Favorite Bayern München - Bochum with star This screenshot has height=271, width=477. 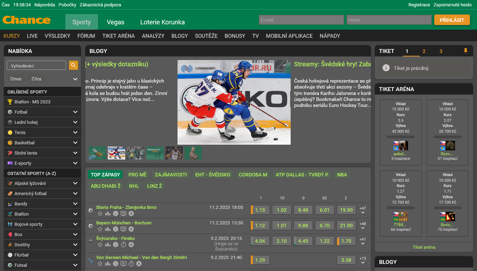[x=100, y=229]
